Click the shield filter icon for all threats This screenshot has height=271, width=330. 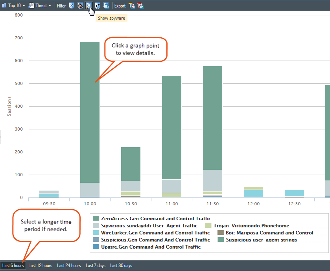tap(72, 6)
